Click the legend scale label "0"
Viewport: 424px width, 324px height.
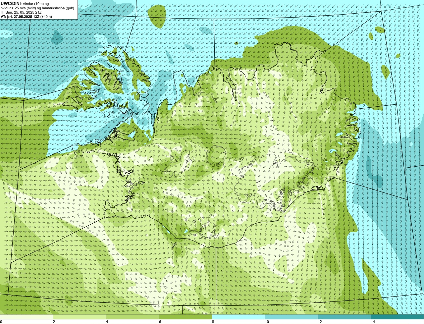(x=1, y=322)
